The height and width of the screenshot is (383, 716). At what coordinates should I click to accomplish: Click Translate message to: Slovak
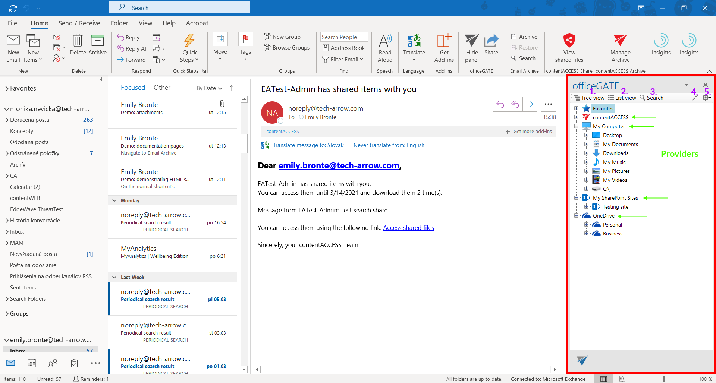pos(308,145)
